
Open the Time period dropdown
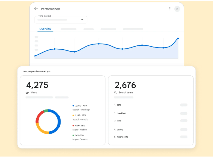pyautogui.click(x=61, y=20)
